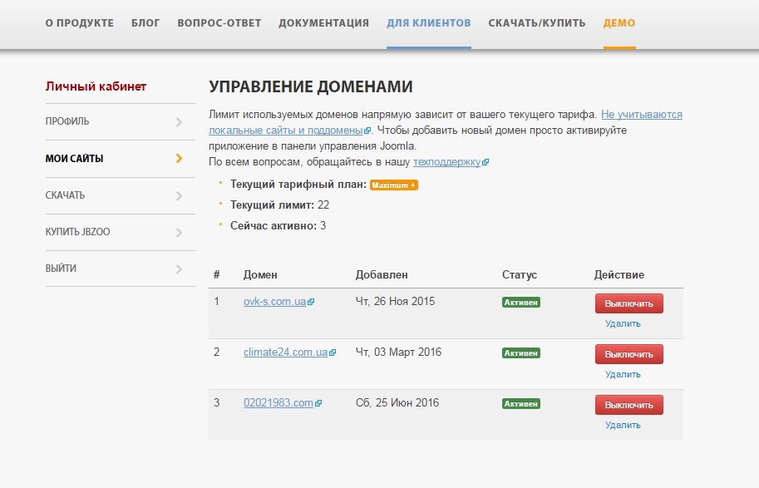Turn off 02021983.com using Выключить

(x=628, y=405)
